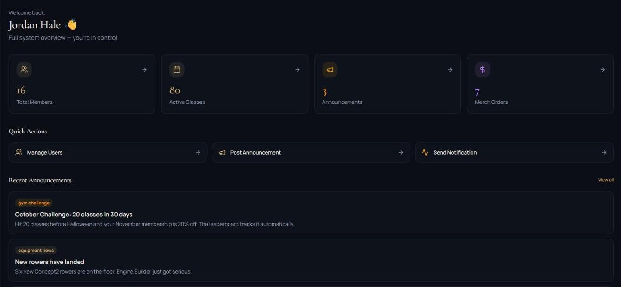Click the 7 merch orders count
Image resolution: width=621 pixels, height=287 pixels.
(477, 92)
